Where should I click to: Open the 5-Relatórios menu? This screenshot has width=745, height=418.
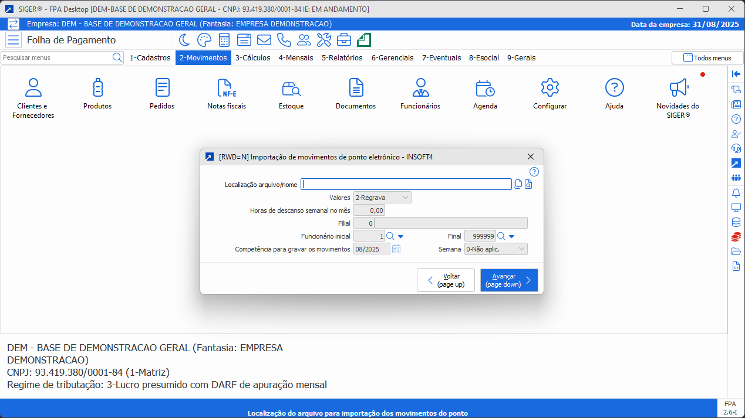coord(342,58)
